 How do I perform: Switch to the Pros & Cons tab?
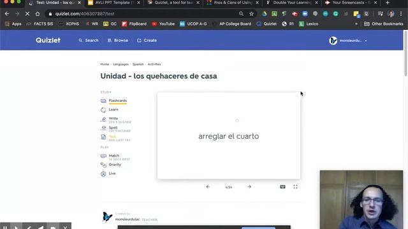[x=233, y=3]
